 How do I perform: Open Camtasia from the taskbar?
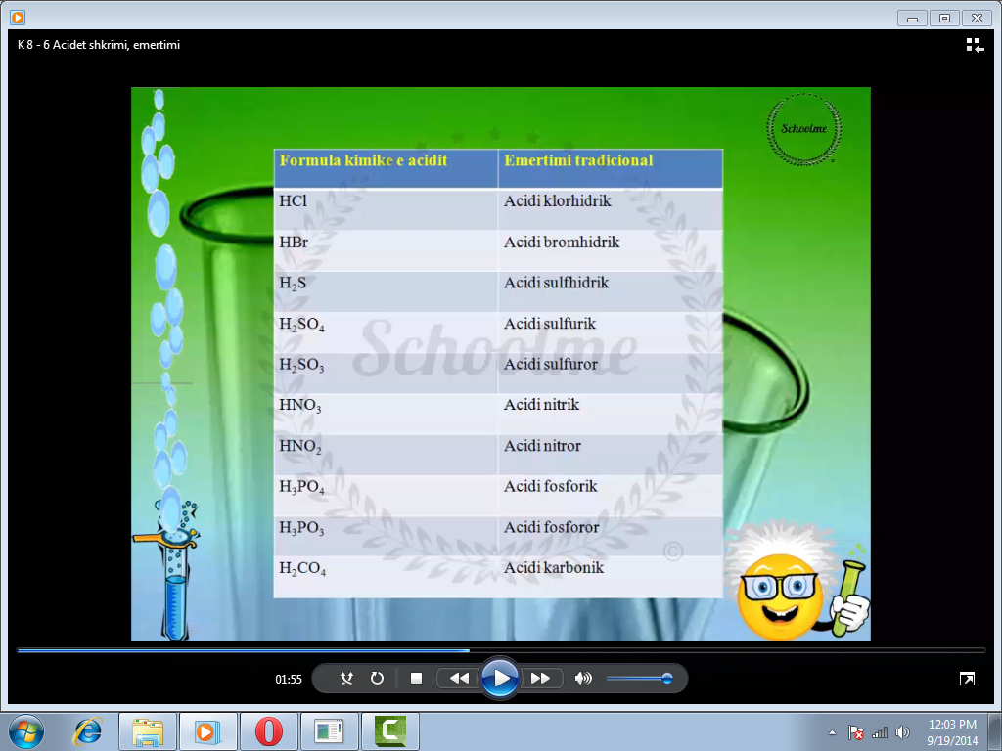[389, 731]
